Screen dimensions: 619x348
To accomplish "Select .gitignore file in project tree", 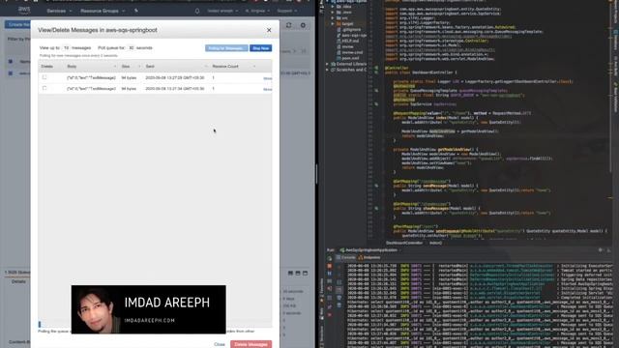I will coord(350,30).
